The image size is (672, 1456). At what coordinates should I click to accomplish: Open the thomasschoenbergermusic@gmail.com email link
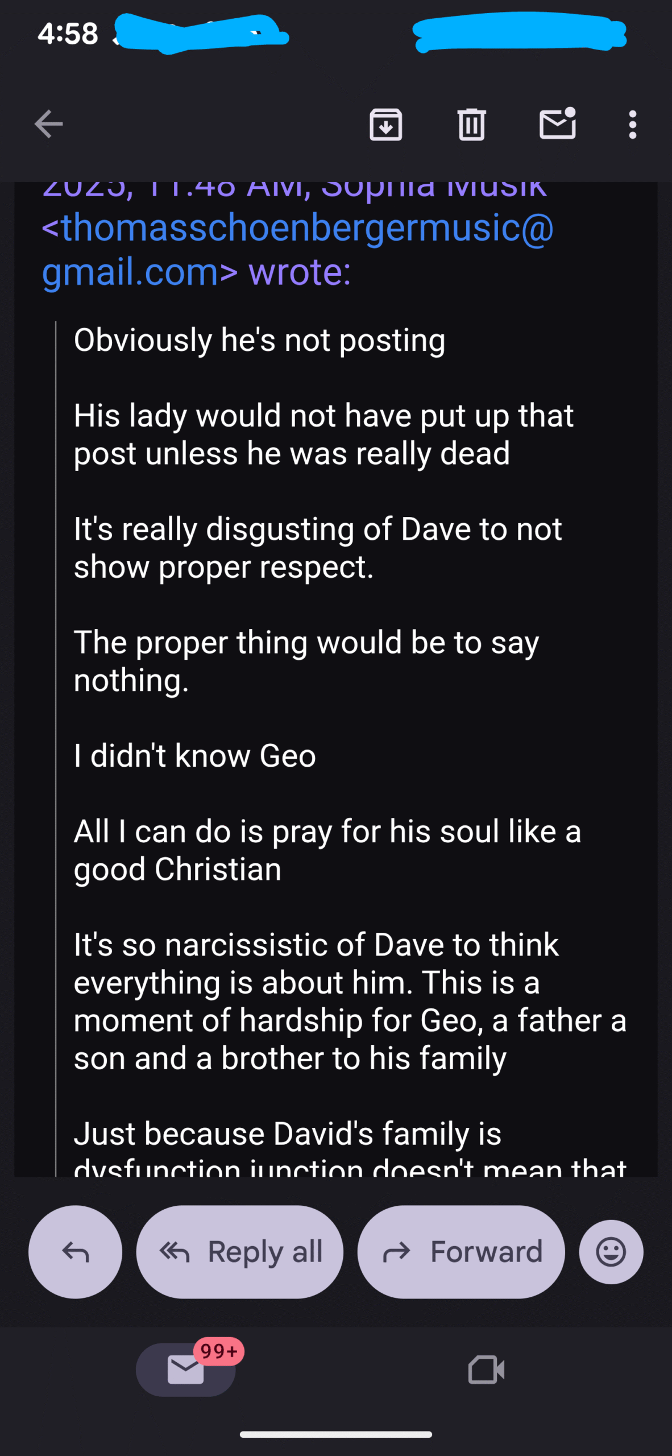coord(297,249)
